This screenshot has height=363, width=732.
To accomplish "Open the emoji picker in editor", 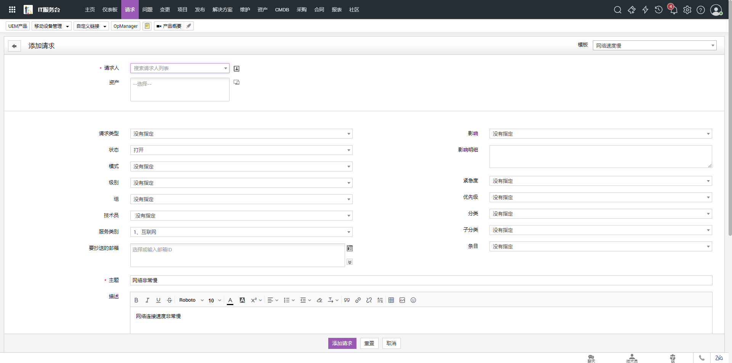I will pyautogui.click(x=413, y=300).
